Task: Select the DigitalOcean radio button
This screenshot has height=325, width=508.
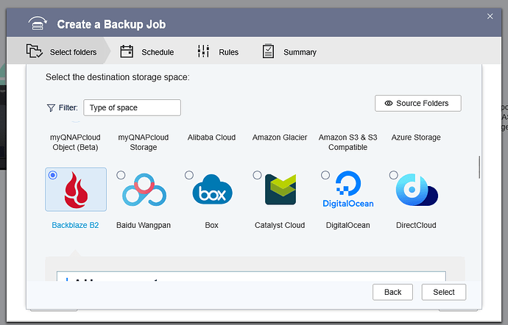Action: coord(325,175)
